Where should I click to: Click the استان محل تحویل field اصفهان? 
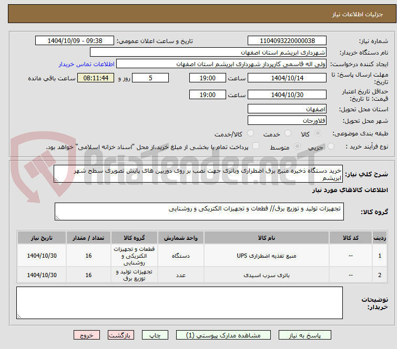click(287, 109)
